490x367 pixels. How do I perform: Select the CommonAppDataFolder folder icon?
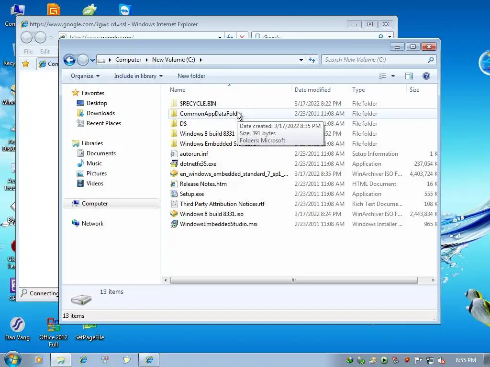[174, 113]
